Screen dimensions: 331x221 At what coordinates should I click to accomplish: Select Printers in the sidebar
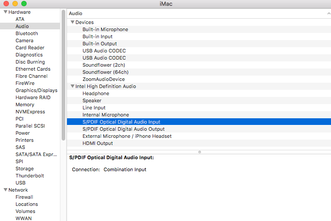[24, 140]
